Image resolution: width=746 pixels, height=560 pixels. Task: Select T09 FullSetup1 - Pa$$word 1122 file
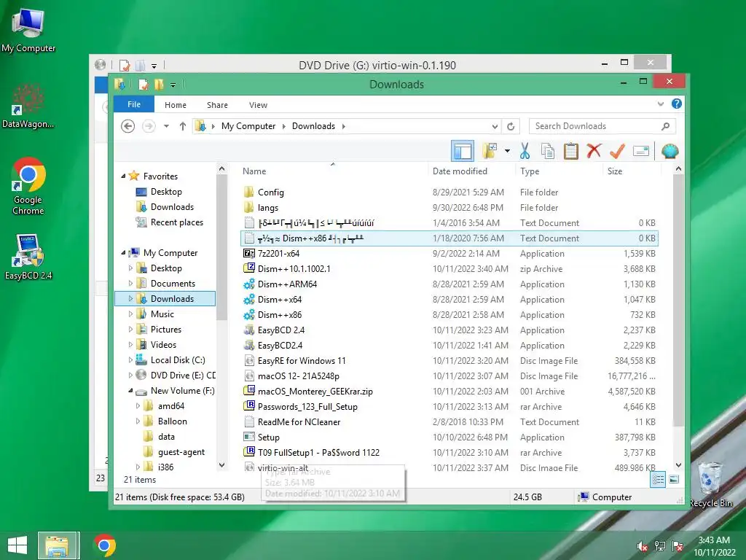[318, 452]
